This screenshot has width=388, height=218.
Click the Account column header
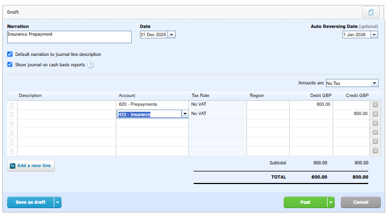127,95
